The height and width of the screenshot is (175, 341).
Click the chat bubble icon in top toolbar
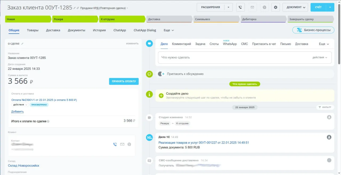coord(264,7)
